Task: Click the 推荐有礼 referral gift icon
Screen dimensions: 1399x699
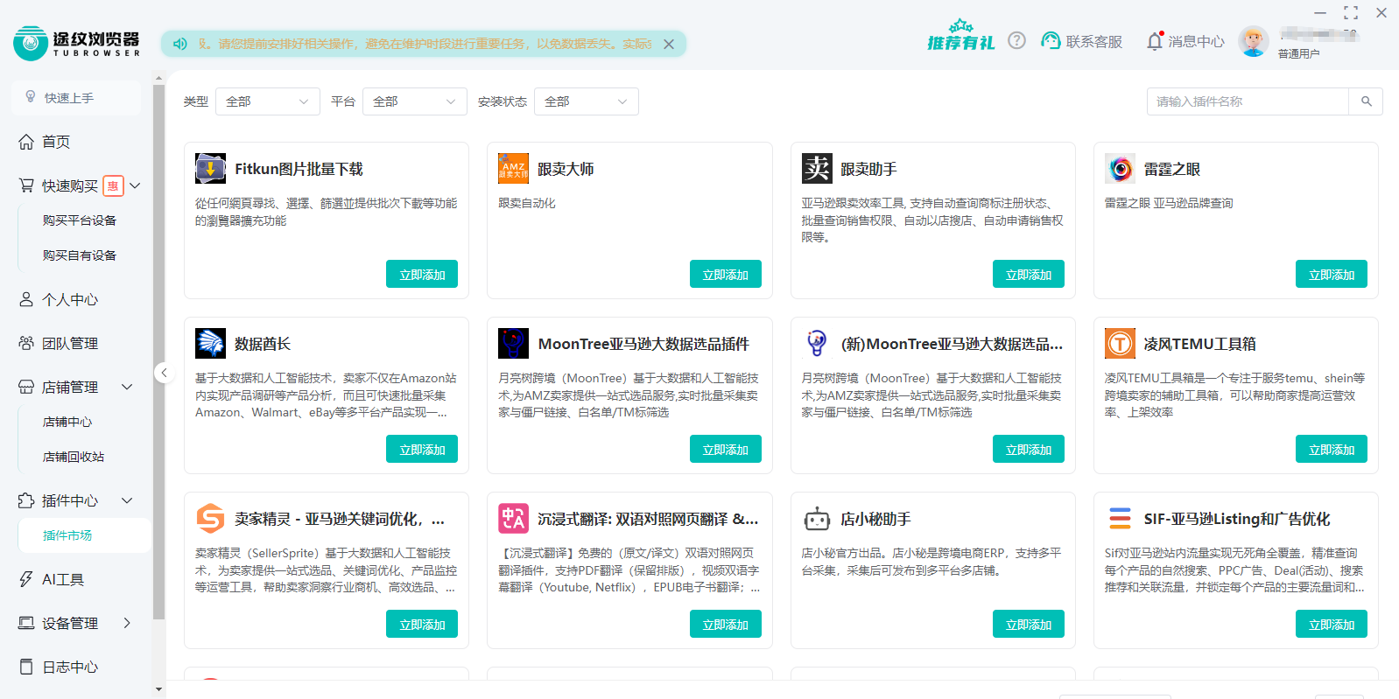Action: pos(960,36)
